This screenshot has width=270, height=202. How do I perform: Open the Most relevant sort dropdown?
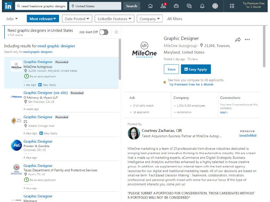[43, 18]
